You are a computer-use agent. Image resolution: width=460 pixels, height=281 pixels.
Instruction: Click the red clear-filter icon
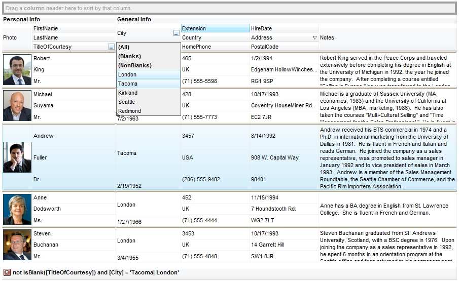pos(7,272)
